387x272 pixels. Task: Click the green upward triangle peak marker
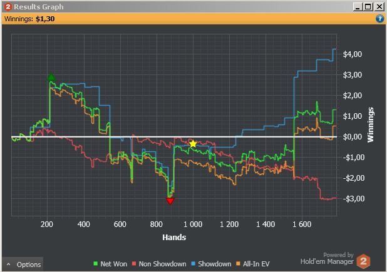point(51,77)
